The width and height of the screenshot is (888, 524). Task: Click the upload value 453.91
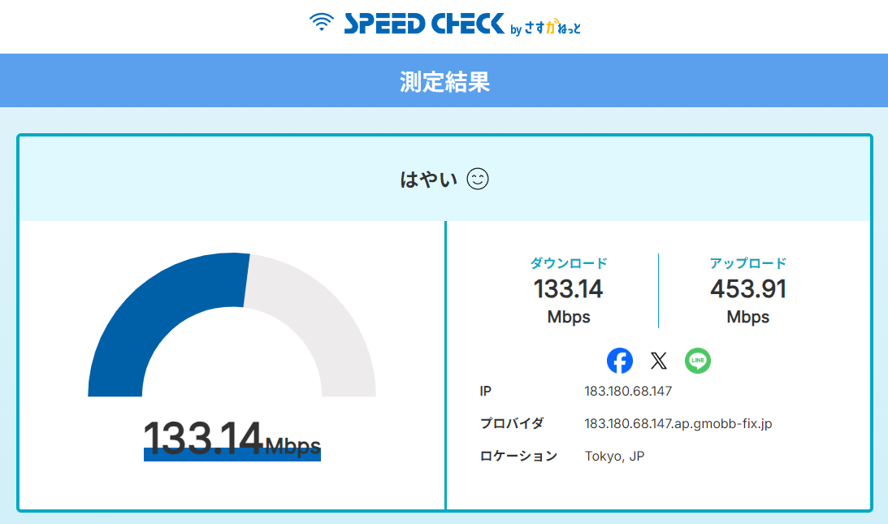[x=747, y=288]
